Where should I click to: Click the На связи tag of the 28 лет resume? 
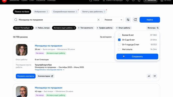click(x=40, y=53)
